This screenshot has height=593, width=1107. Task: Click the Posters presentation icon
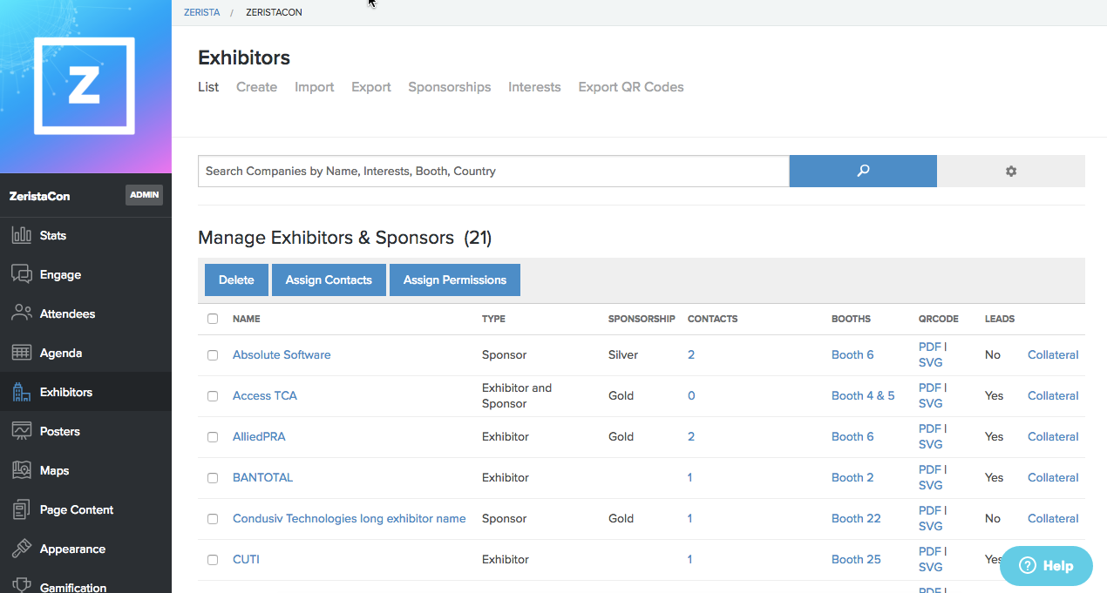click(x=21, y=431)
